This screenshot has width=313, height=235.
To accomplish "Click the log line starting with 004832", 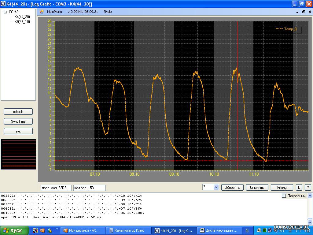I will click(x=72, y=213).
